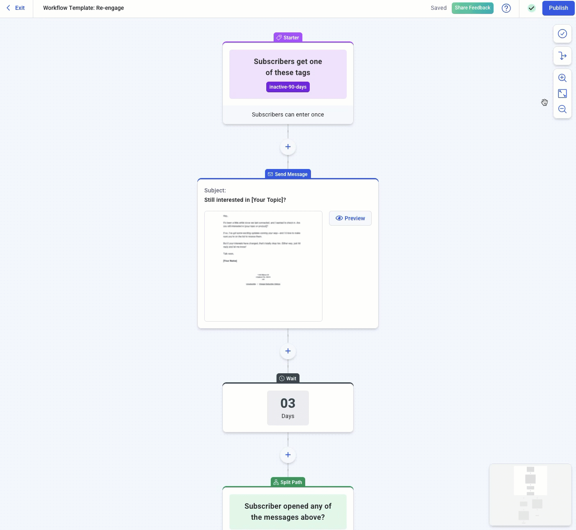Viewport: 576px width, 530px height.
Task: Exit the workflow editor
Action: (16, 8)
